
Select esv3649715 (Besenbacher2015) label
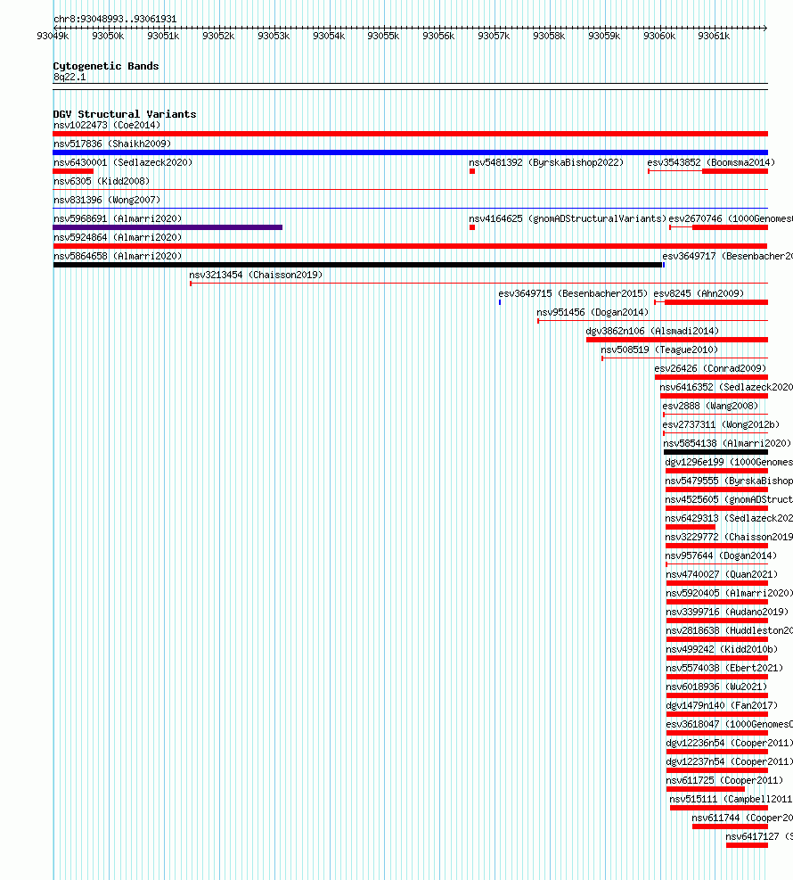pyautogui.click(x=573, y=293)
